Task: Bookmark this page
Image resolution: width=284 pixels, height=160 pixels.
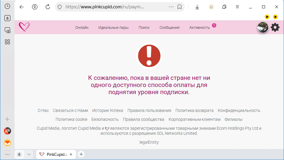Action: point(180,7)
